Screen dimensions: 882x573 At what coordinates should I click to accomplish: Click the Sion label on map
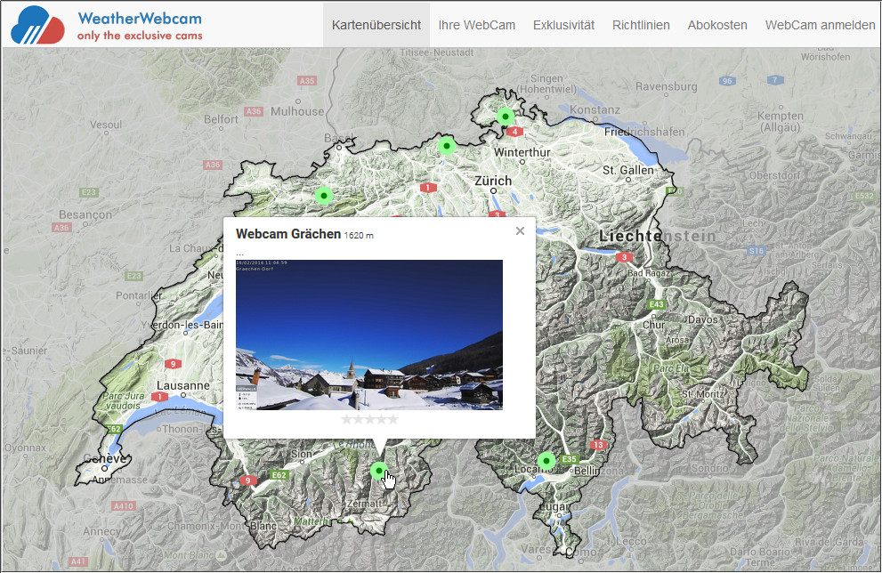pyautogui.click(x=301, y=454)
